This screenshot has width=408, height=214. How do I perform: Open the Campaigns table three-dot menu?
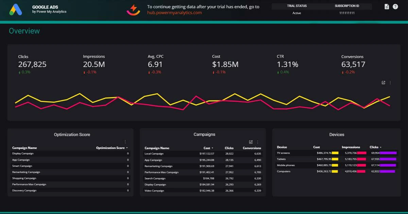(x=258, y=142)
